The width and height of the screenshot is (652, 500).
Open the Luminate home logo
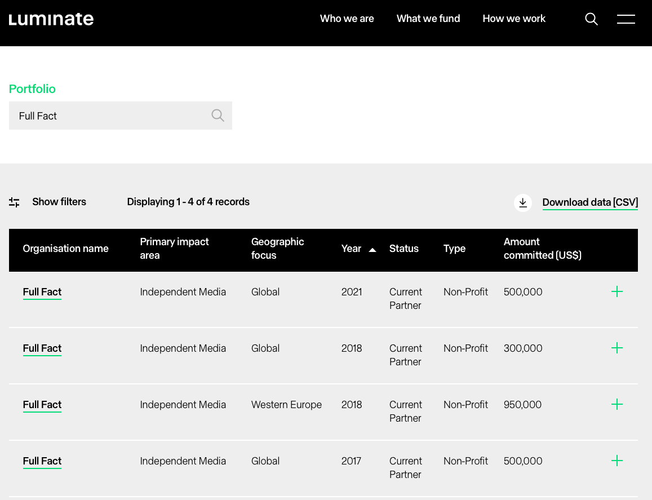pos(51,19)
